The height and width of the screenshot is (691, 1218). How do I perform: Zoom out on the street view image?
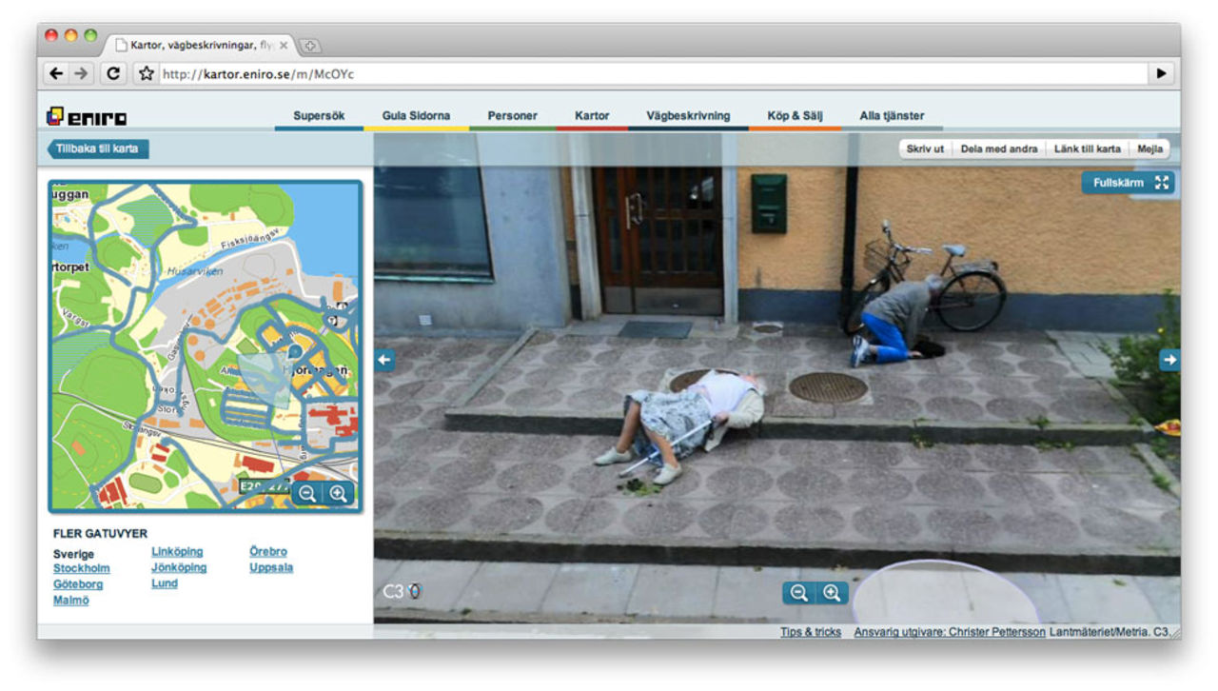tap(799, 593)
